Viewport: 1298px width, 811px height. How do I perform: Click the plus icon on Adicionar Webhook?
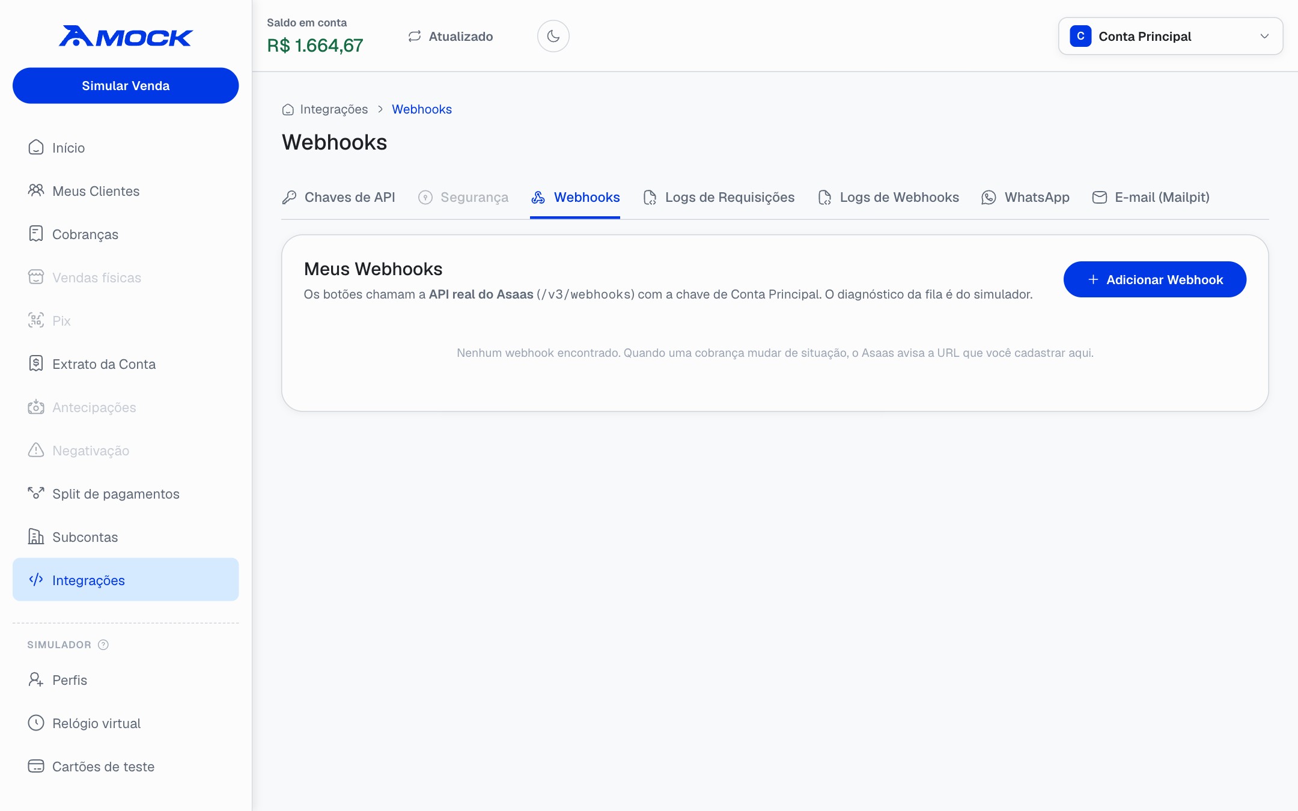[1093, 279]
